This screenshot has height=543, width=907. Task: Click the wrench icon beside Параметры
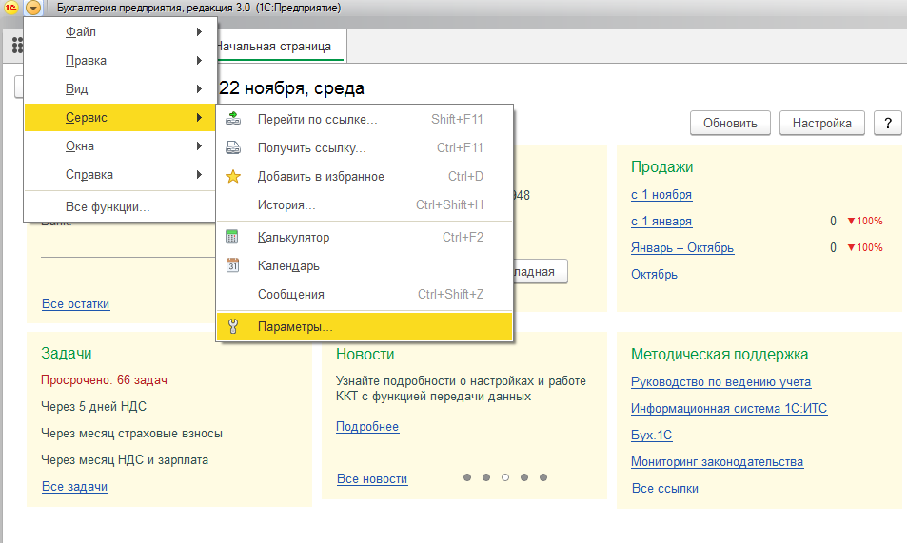[233, 327]
